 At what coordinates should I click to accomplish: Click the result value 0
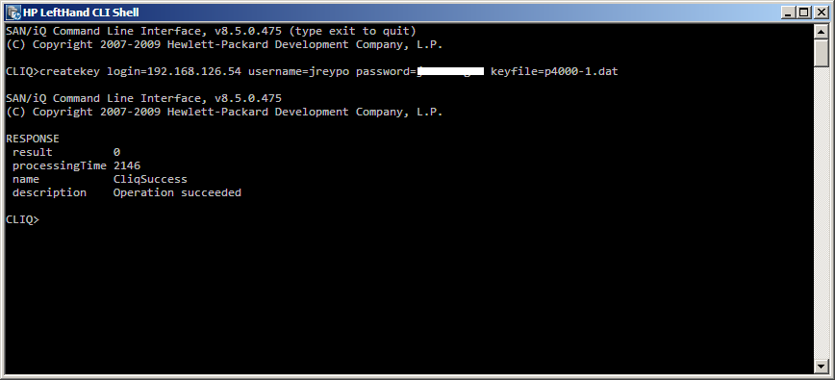pos(116,152)
